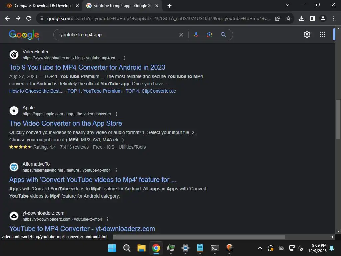The width and height of the screenshot is (341, 256).
Task: Open the Google apps grid
Action: point(322,34)
